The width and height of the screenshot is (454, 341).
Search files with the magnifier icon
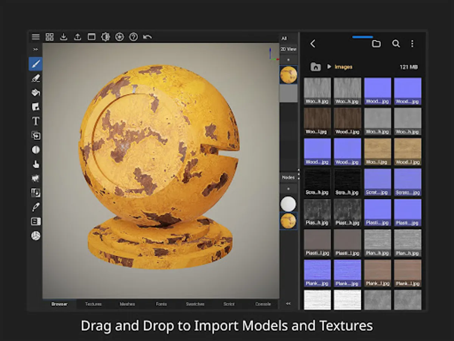[396, 44]
